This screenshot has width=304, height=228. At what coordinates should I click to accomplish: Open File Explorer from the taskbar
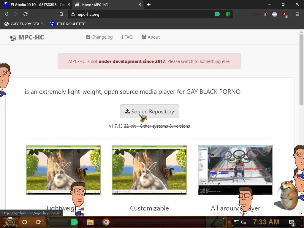[90, 222]
